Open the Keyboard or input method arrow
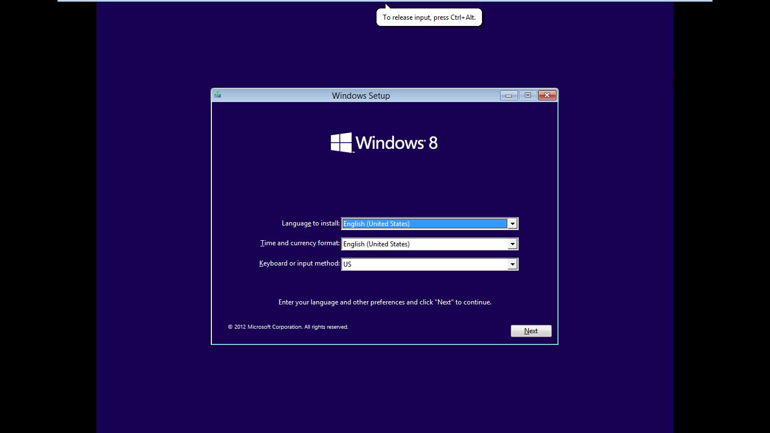The width and height of the screenshot is (770, 433). 512,264
